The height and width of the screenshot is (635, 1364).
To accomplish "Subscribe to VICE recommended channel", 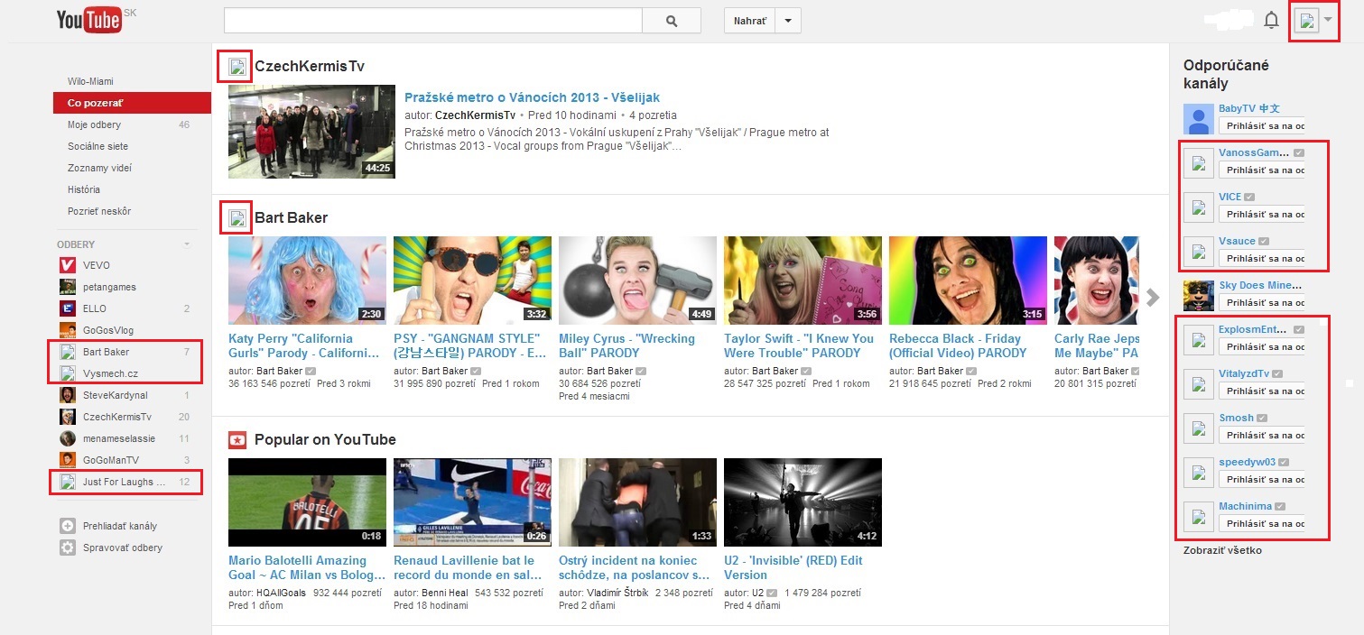I will 1261,214.
